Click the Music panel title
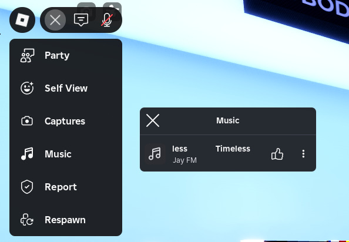349x242 pixels. [228, 120]
